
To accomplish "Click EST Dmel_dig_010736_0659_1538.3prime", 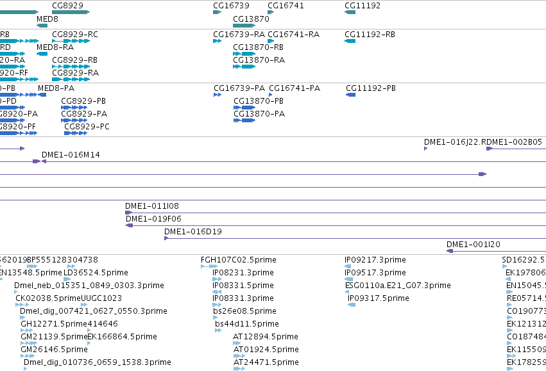I will (x=26, y=369).
